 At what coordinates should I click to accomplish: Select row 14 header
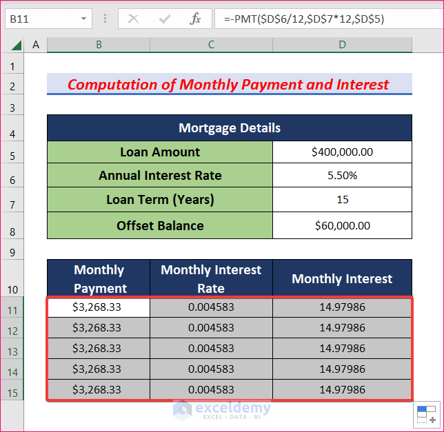[12, 369]
